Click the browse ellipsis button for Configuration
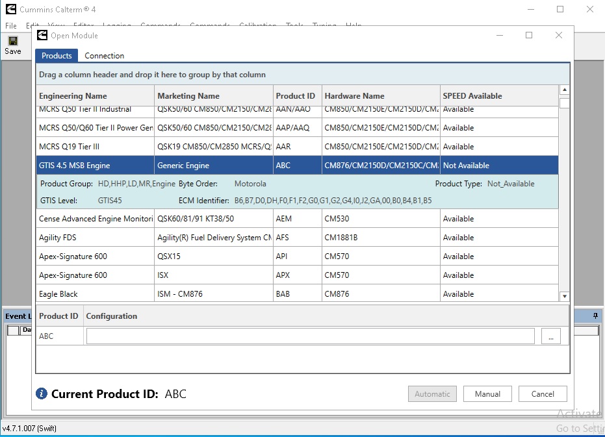Screen dimensions: 605x437 coord(550,336)
